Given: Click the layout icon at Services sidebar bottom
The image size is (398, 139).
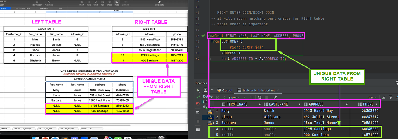Looking at the screenshot, I should point(198,130).
